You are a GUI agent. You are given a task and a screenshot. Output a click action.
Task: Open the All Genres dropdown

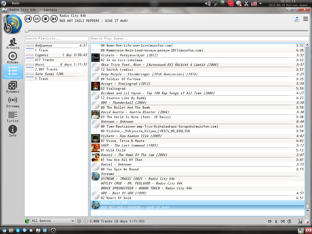(x=53, y=221)
